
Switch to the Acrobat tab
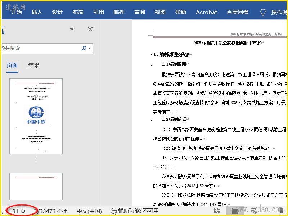pyautogui.click(x=206, y=12)
